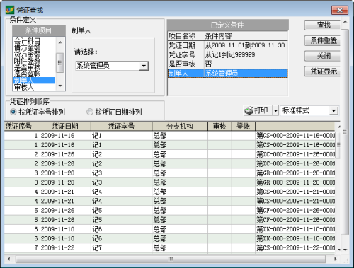The height and width of the screenshot is (268, 354).
Task: Click the 记7 voucher number cell
Action: (121, 248)
